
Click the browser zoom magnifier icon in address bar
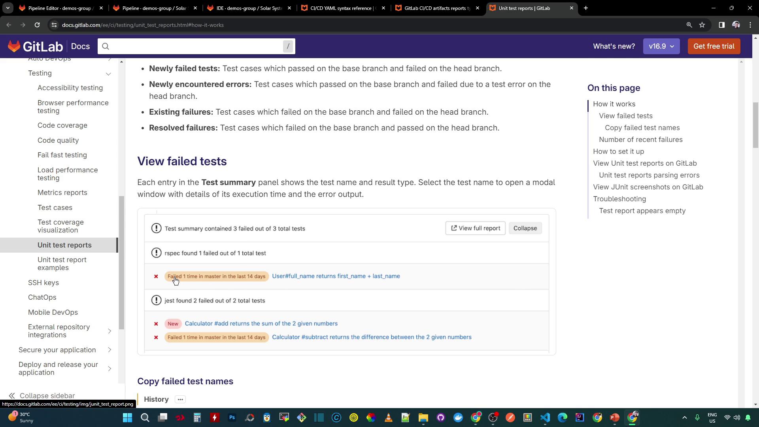tap(689, 25)
